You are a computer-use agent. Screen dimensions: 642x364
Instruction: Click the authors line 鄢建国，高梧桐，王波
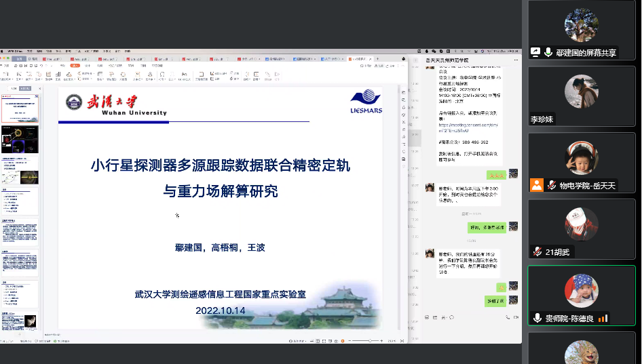coord(220,247)
